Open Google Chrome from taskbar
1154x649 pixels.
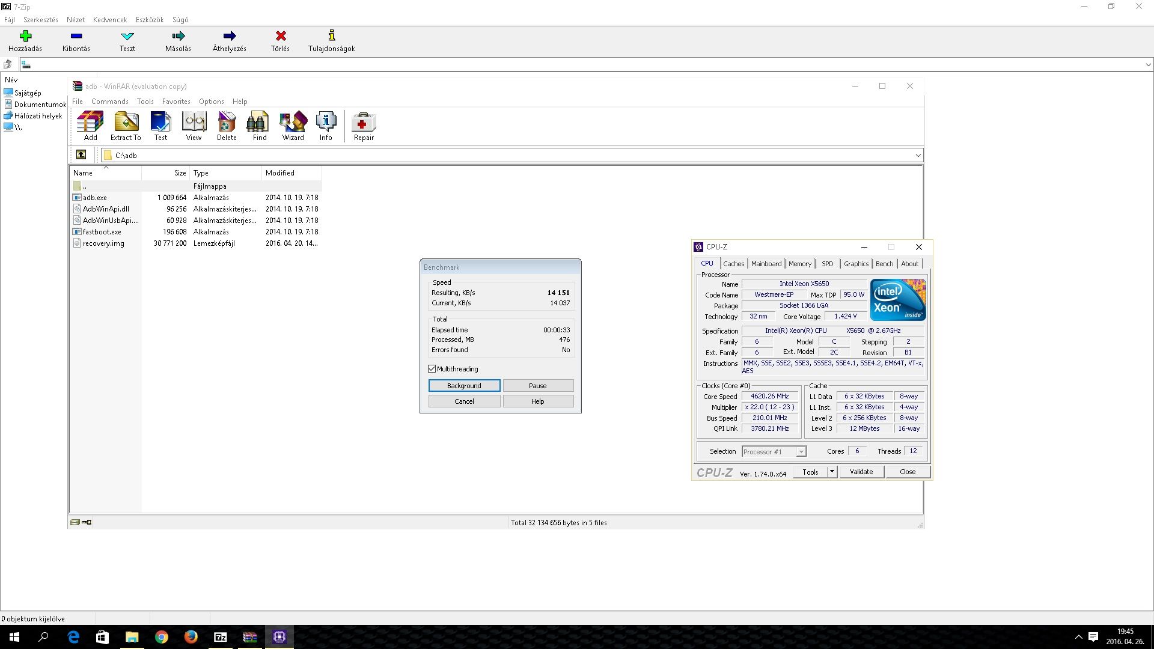[162, 637]
